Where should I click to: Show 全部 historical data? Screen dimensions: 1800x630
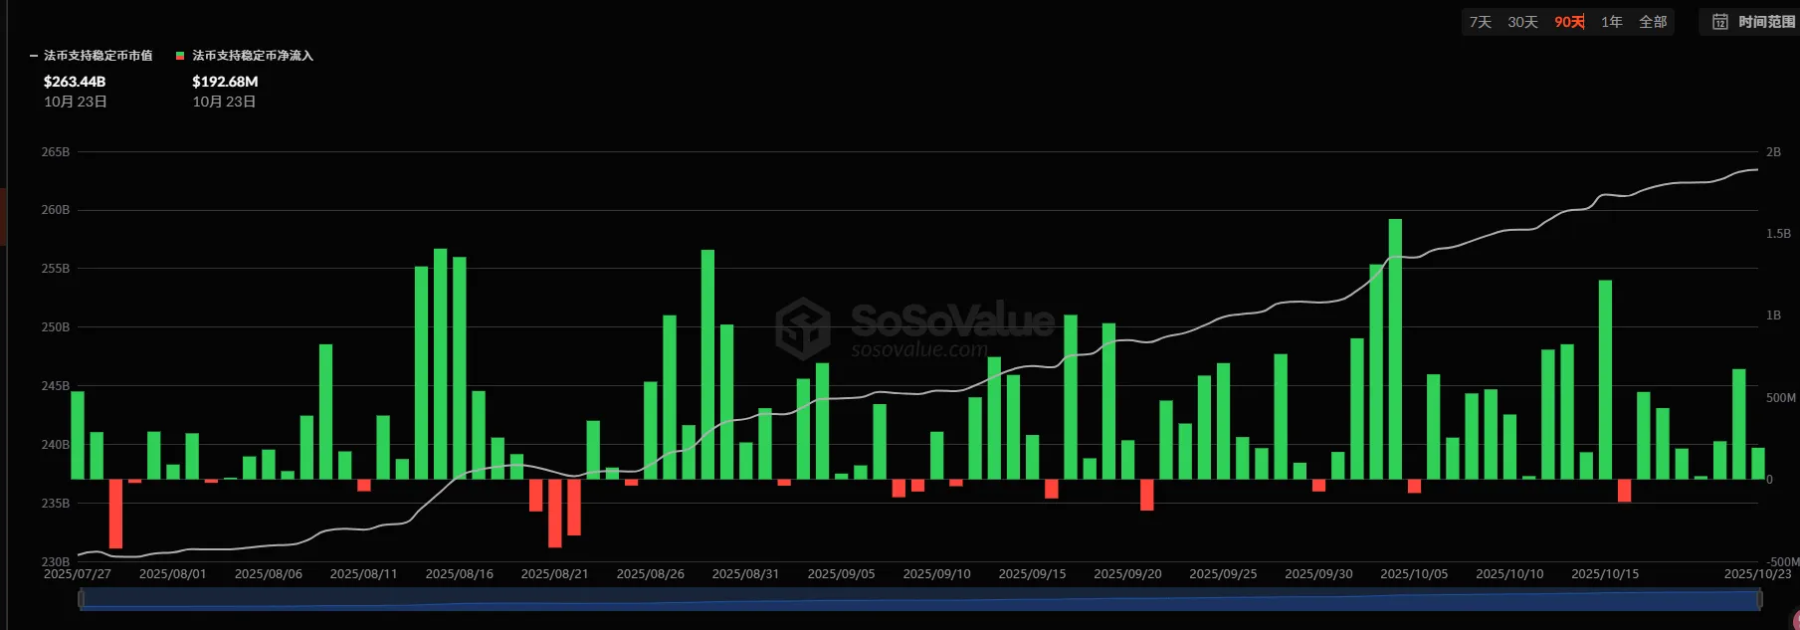pos(1653,22)
